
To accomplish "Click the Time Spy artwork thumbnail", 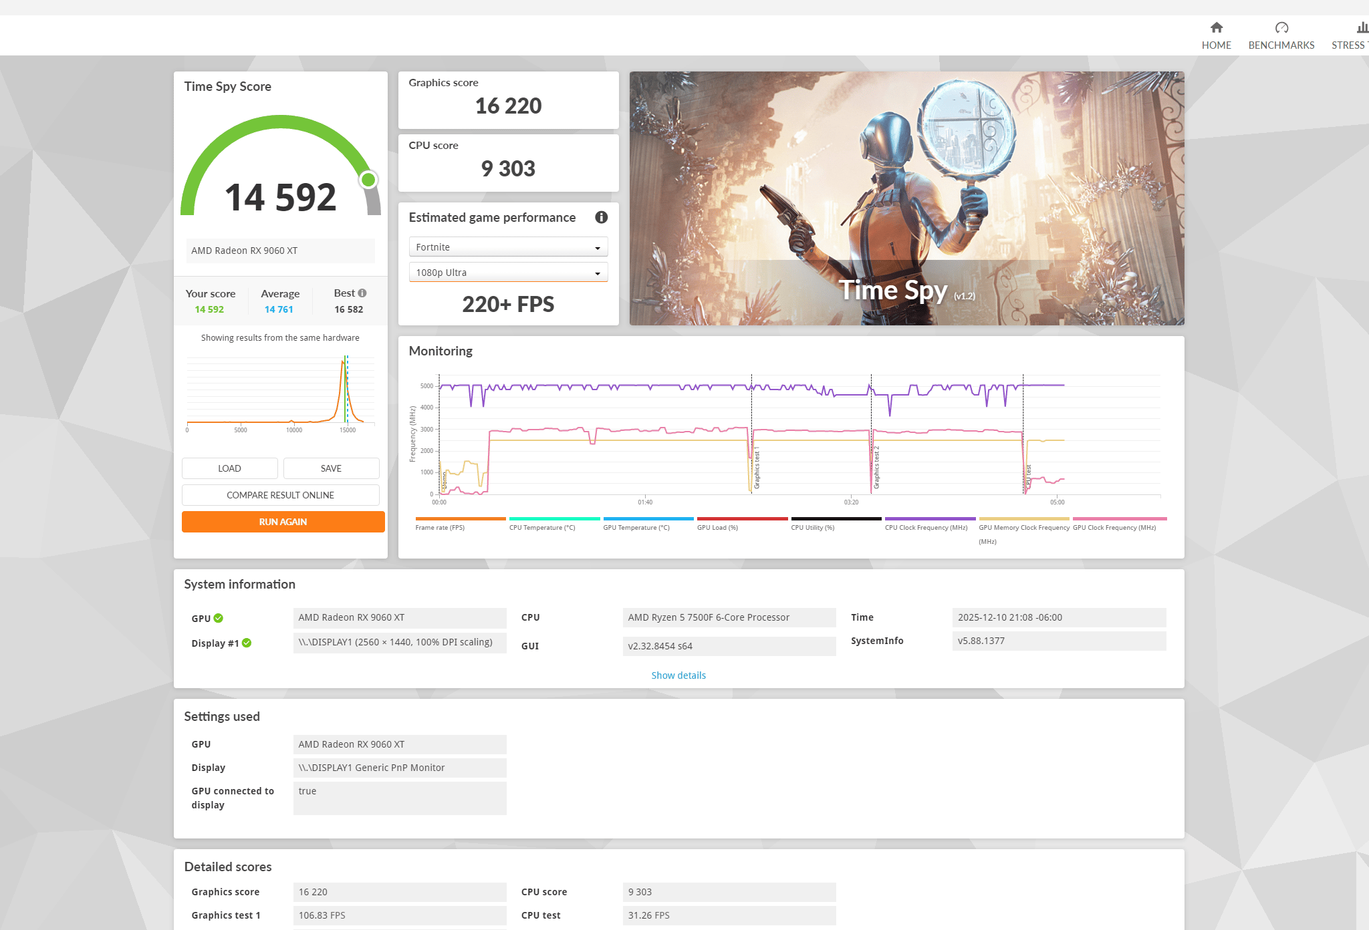I will (906, 198).
